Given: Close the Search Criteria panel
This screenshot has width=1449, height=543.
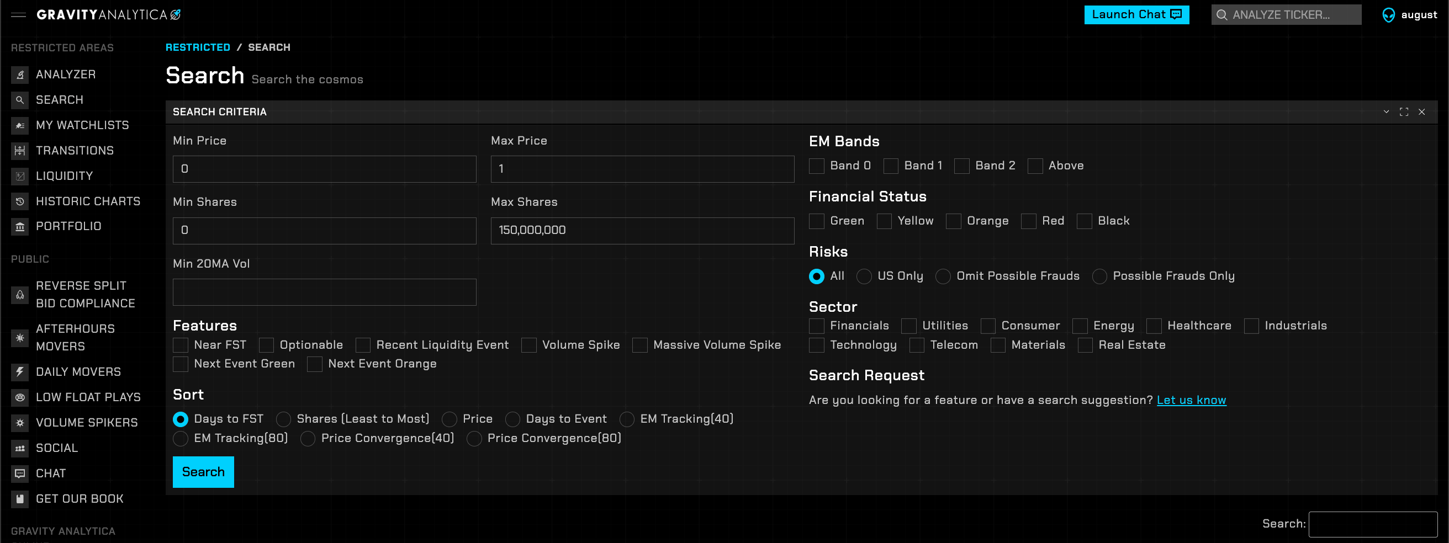Looking at the screenshot, I should (x=1421, y=112).
